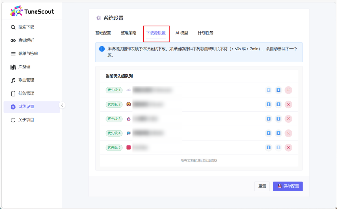
Task: Switch to the 计划任务 tab
Action: [206, 33]
